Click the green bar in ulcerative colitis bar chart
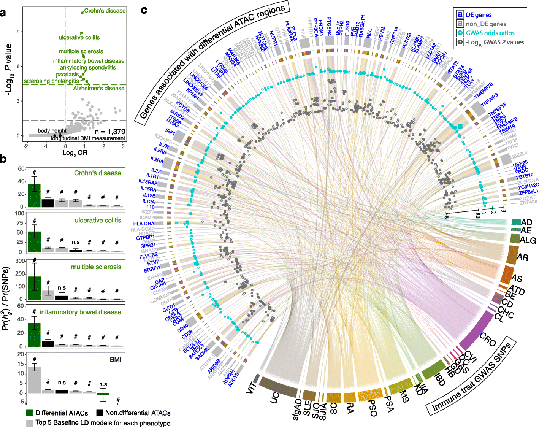The width and height of the screenshot is (539, 427). pyautogui.click(x=34, y=242)
